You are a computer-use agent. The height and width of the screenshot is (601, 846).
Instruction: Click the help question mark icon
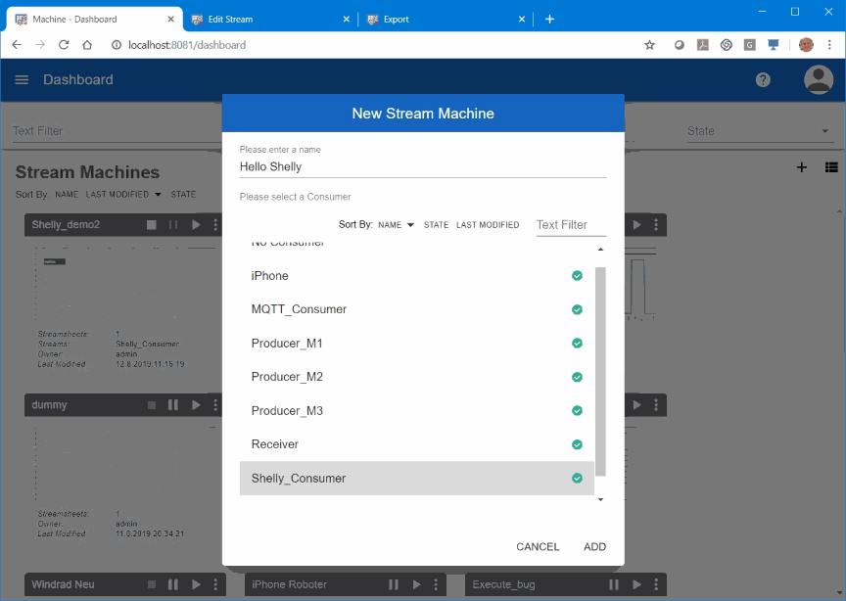[764, 80]
